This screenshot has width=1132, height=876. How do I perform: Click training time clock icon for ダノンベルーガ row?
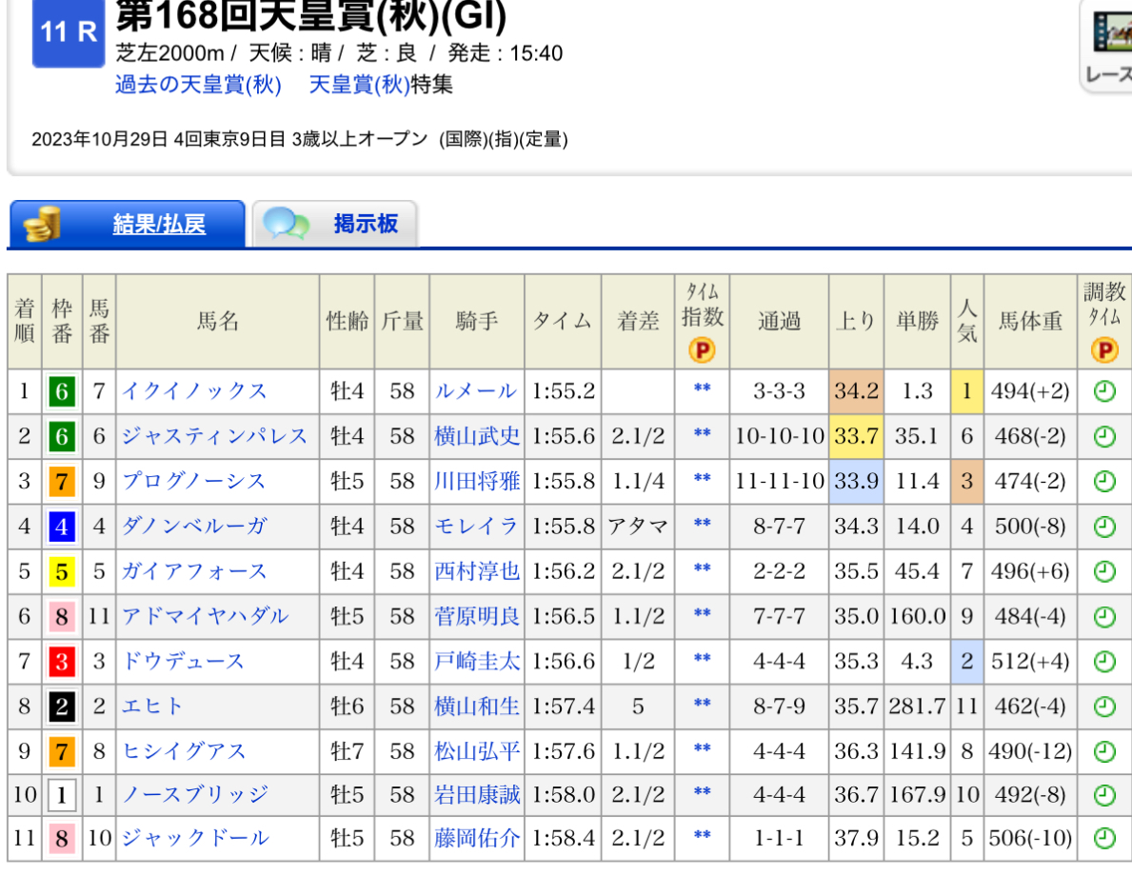point(1104,526)
